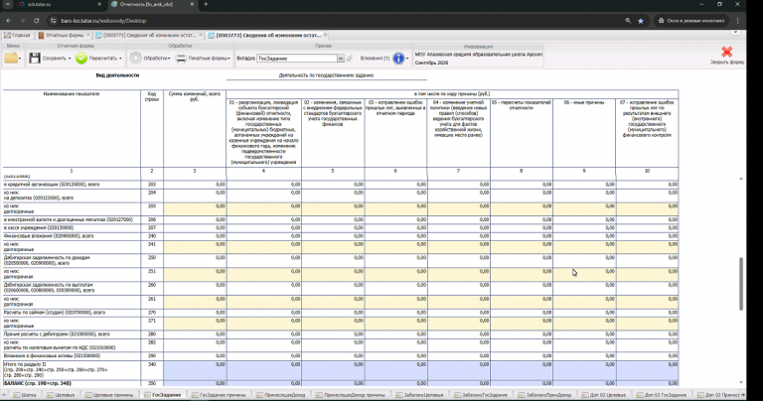Screen dimensions: 763x401
Task: Open the Печатные формы dropdown
Action: [229, 59]
